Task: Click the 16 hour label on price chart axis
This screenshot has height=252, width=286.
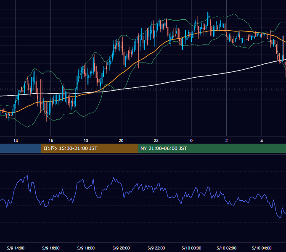Action: pyautogui.click(x=51, y=141)
